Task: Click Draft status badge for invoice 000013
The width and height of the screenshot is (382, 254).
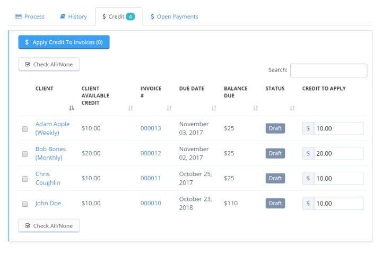Action: point(275,128)
